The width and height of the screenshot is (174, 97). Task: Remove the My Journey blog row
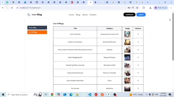pyautogui.click(x=138, y=88)
